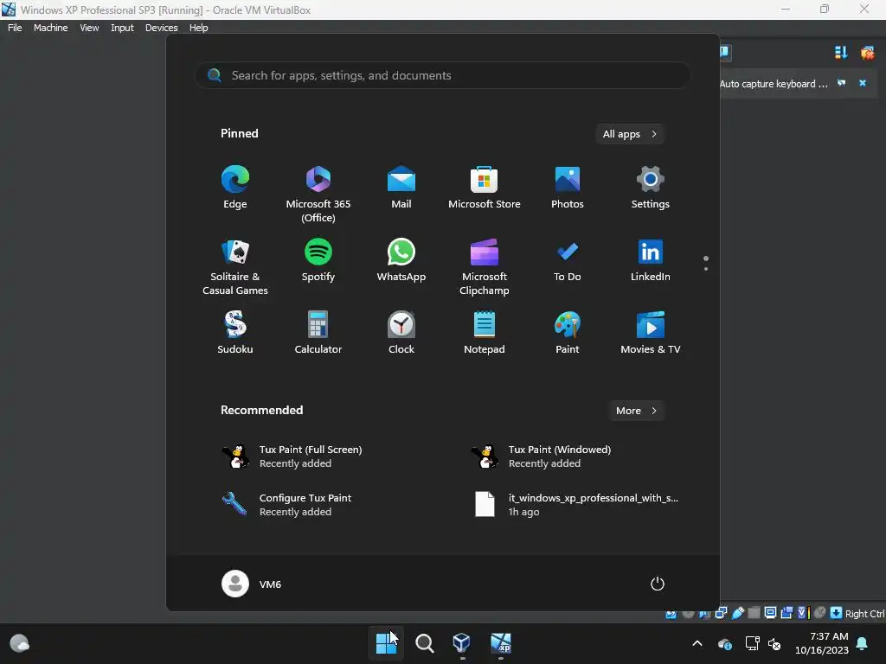The width and height of the screenshot is (886, 664).
Task: Open the Mail app
Action: pyautogui.click(x=401, y=188)
